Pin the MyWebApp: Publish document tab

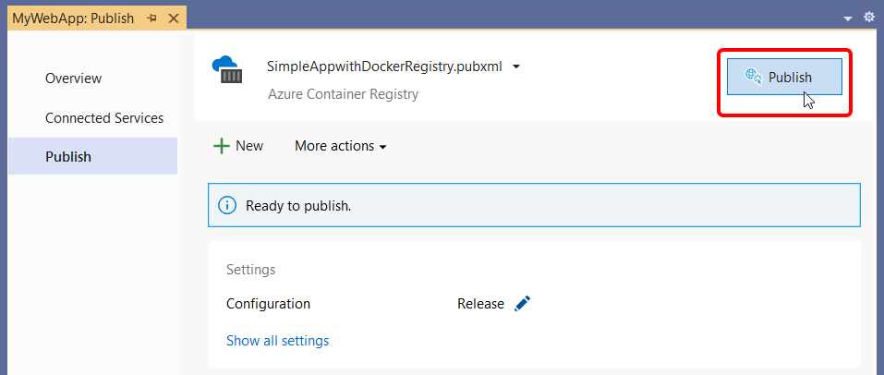coord(152,18)
